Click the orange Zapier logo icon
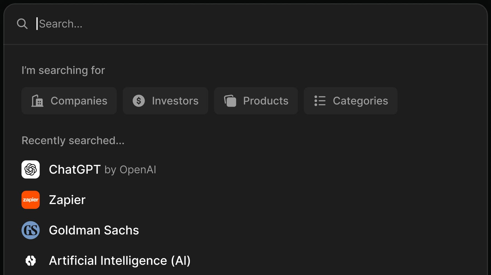 click(31, 200)
